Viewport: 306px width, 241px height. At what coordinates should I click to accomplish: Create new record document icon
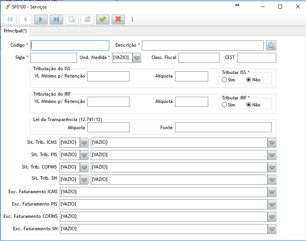click(x=72, y=20)
